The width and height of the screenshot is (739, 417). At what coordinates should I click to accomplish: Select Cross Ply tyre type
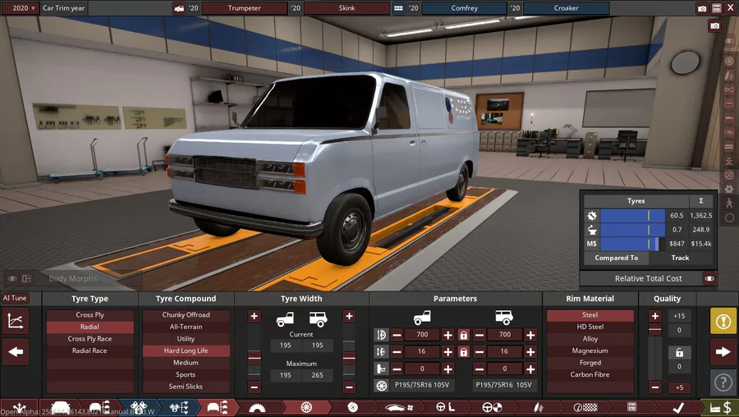90,314
